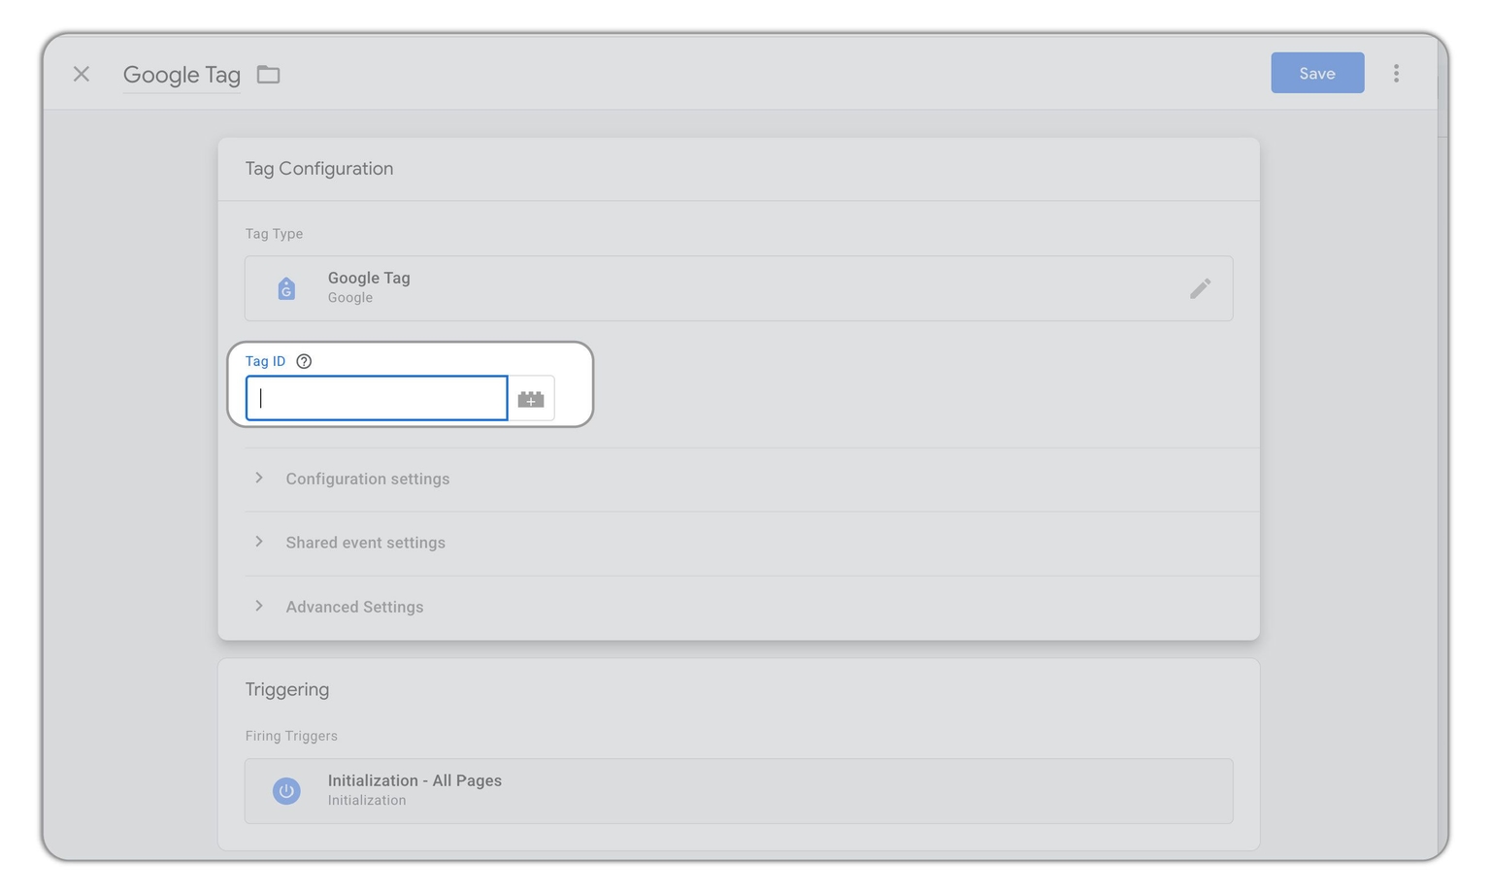Click the Initialization trigger power icon
The width and height of the screenshot is (1491, 894).
click(x=286, y=791)
